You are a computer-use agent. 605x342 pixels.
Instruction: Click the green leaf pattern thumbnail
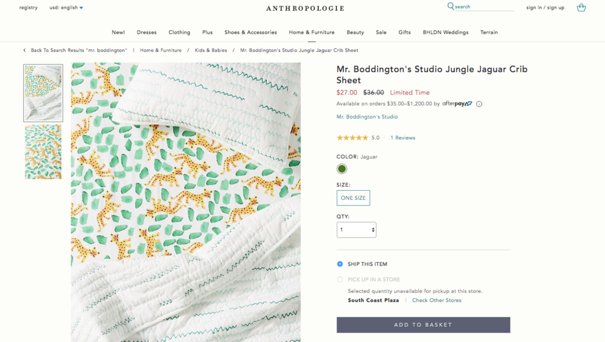[x=43, y=152]
